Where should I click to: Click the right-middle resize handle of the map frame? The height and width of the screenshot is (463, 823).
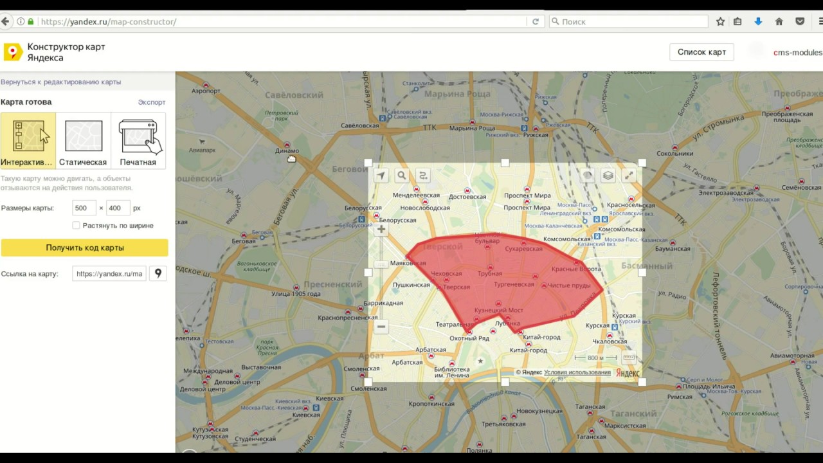coord(642,272)
